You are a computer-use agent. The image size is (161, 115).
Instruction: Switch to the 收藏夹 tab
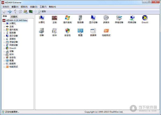coord(14,17)
